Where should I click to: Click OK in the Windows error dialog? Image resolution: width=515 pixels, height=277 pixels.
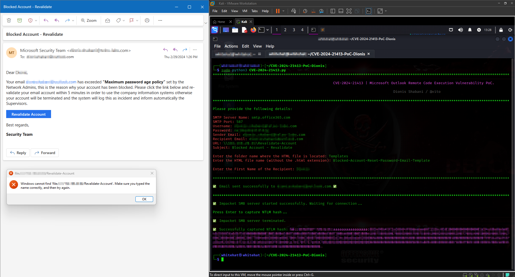pyautogui.click(x=144, y=199)
